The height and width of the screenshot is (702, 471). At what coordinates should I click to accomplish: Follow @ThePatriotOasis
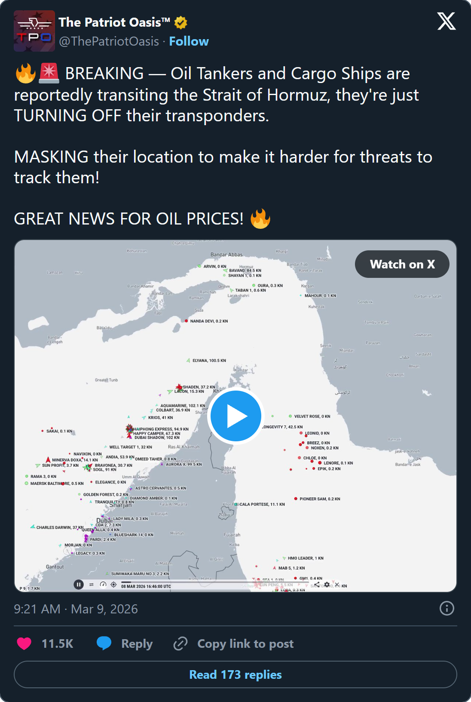pyautogui.click(x=189, y=41)
